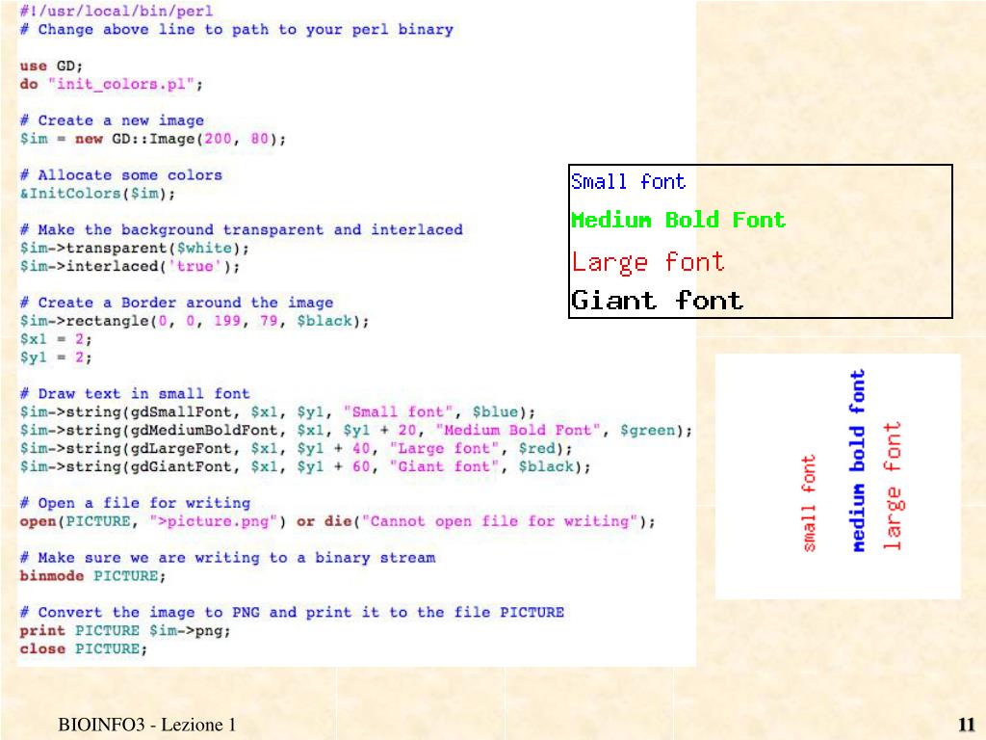The width and height of the screenshot is (986, 740).
Task: Click the 'print PICTURE $im->png;' line
Action: tap(125, 631)
